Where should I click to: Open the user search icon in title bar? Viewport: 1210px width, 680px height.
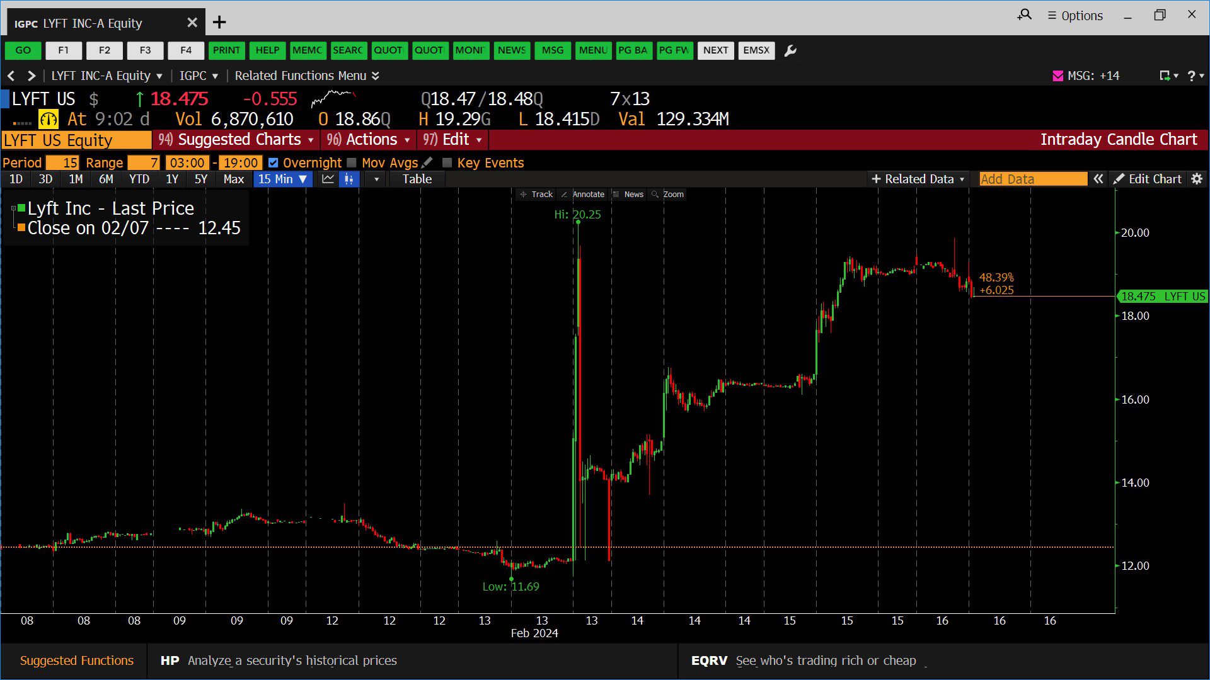(x=1025, y=14)
